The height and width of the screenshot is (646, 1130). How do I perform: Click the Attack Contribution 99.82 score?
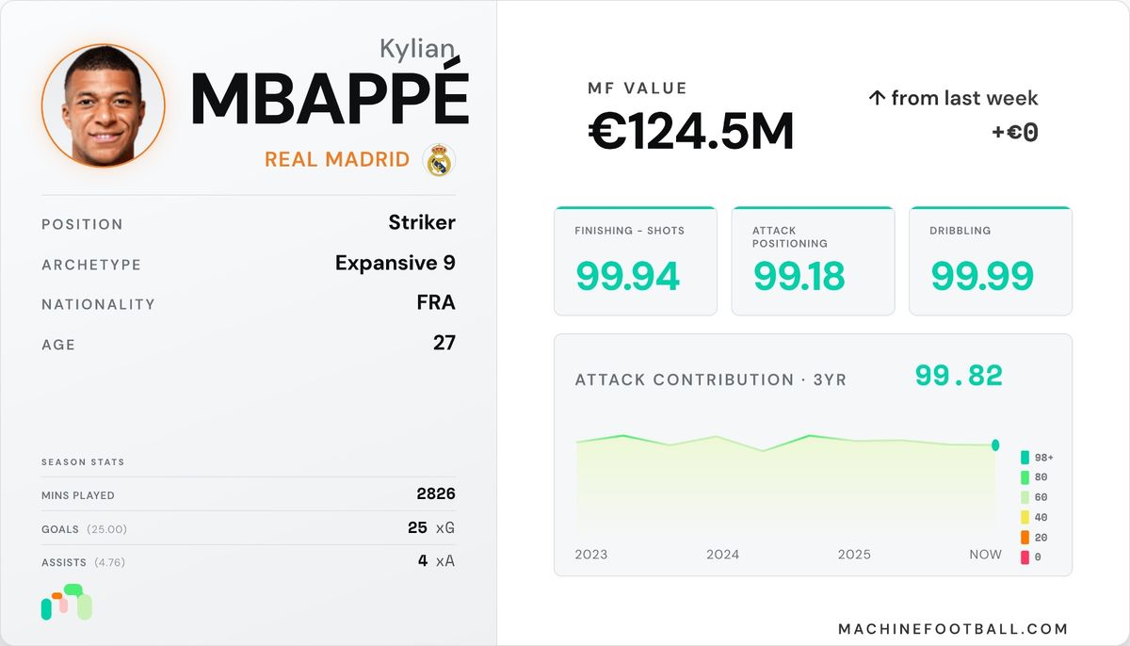[x=959, y=377]
